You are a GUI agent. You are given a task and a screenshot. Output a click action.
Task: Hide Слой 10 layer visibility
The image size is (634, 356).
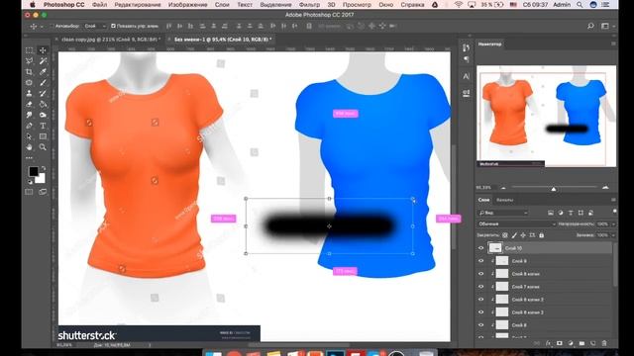click(x=480, y=248)
